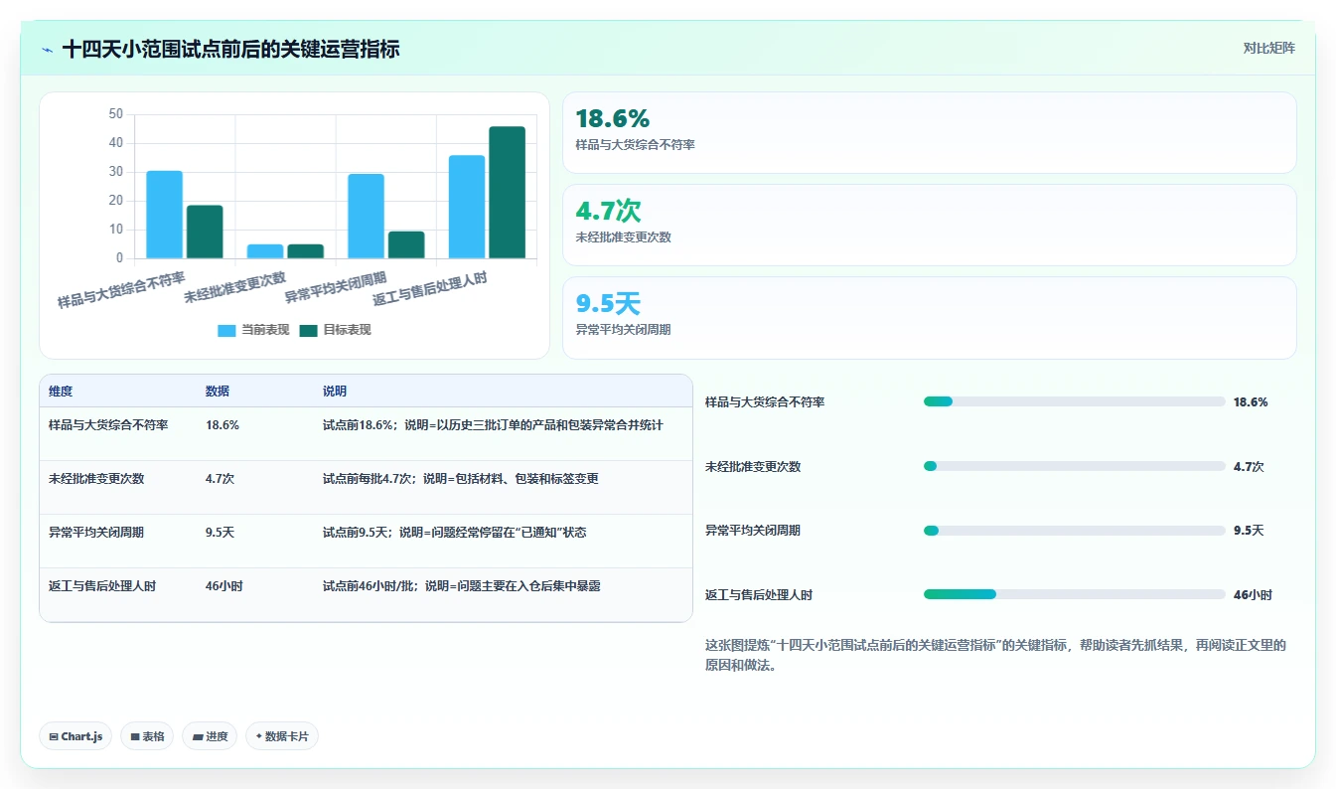Toggle the 目标表现 legend swatch
Screen dimensions: 1336x789
308,330
